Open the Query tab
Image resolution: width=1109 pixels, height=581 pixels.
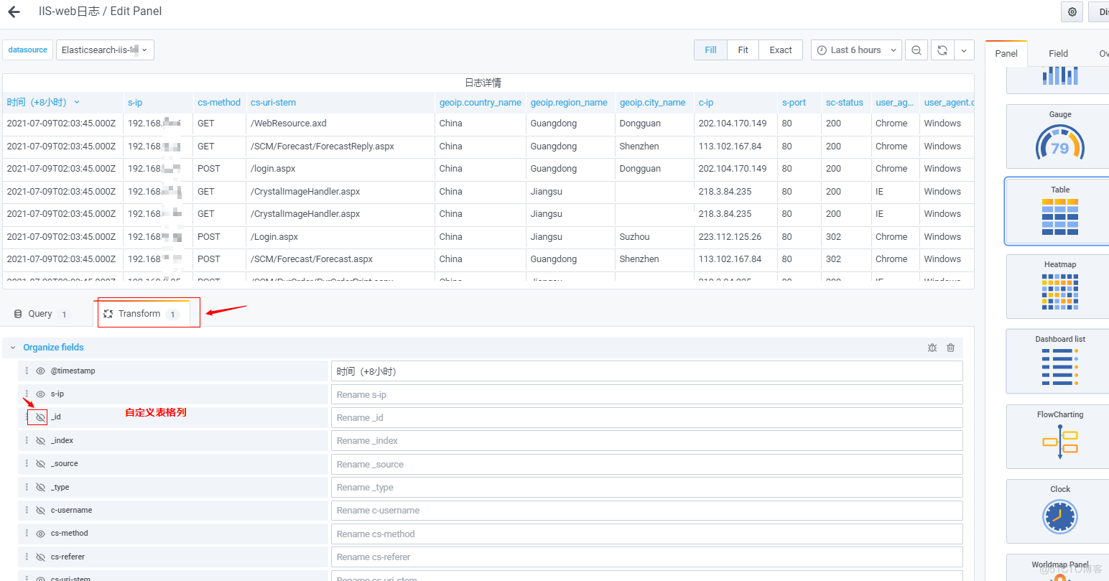click(41, 314)
